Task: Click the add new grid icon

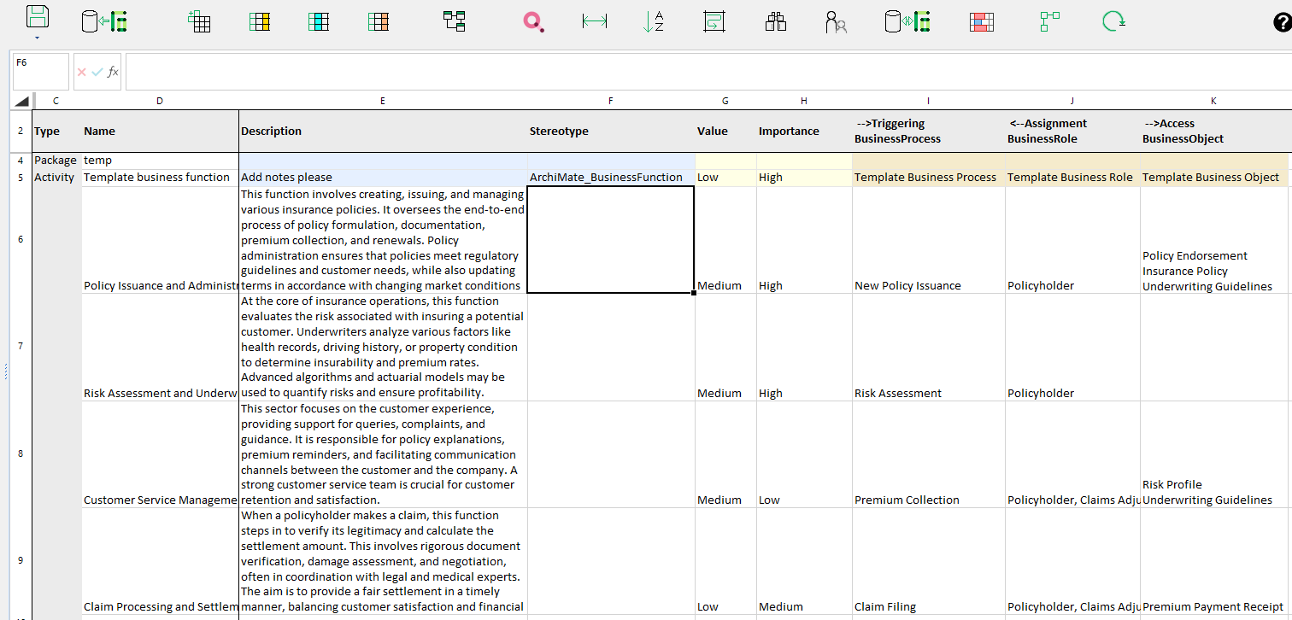Action: coord(199,21)
